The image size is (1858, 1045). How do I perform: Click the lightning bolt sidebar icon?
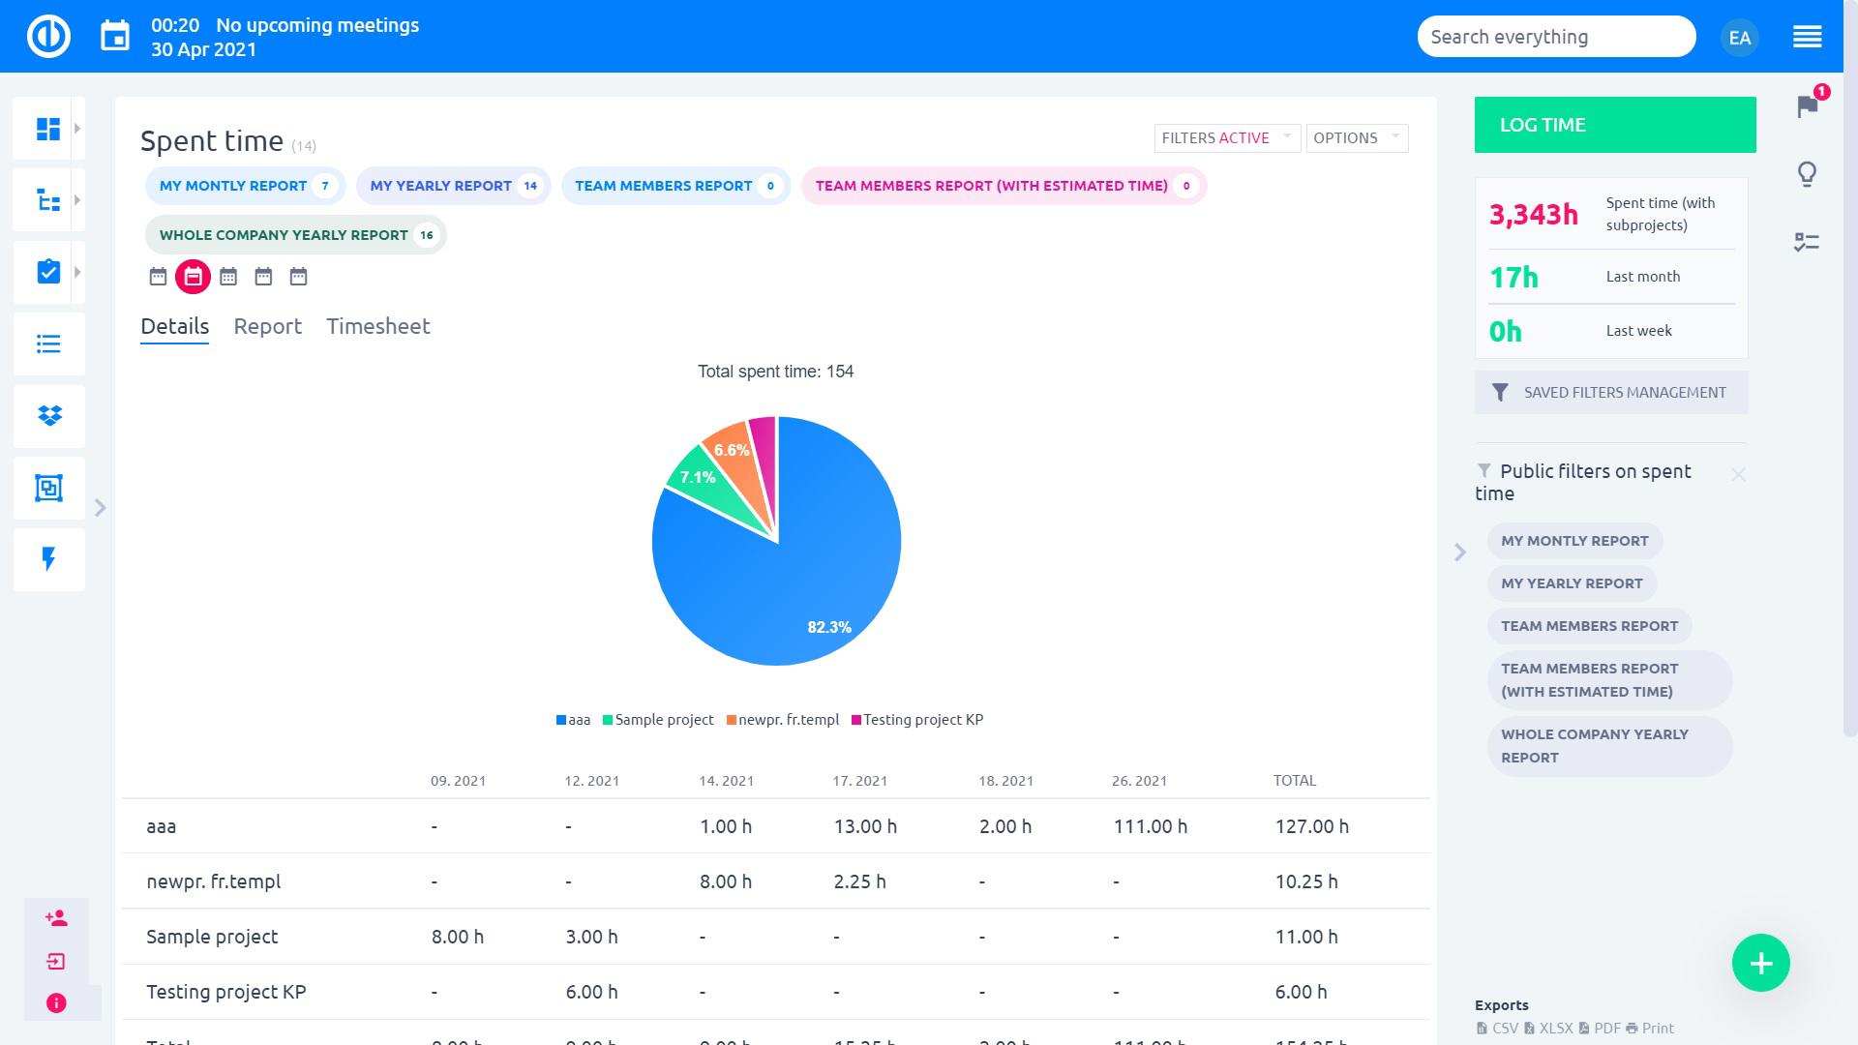(49, 558)
